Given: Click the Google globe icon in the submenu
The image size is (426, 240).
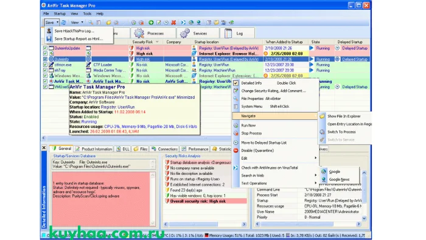Looking at the screenshot, I should 324,172.
